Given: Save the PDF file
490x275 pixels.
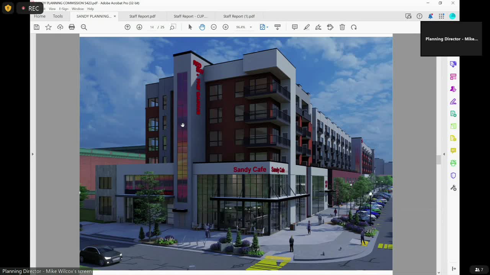Looking at the screenshot, I should (36, 27).
